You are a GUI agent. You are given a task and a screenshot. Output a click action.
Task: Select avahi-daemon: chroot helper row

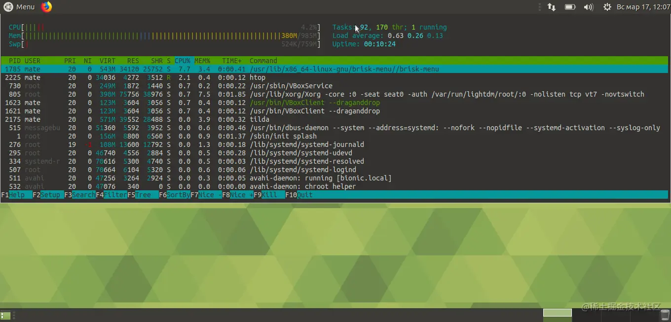point(335,186)
